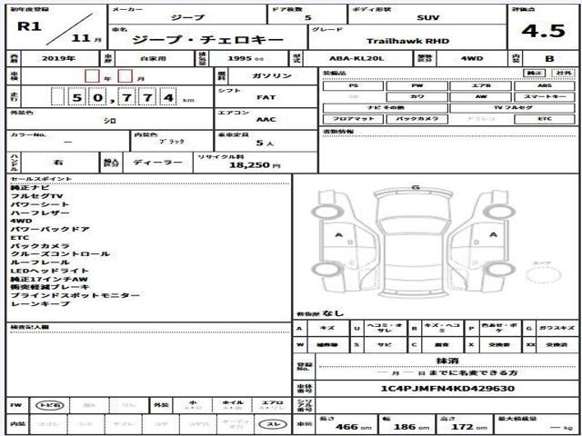Click sales point レーンキープ
This screenshot has height=436, width=582.
(40, 304)
